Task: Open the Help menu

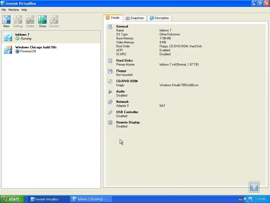Action: point(24,10)
